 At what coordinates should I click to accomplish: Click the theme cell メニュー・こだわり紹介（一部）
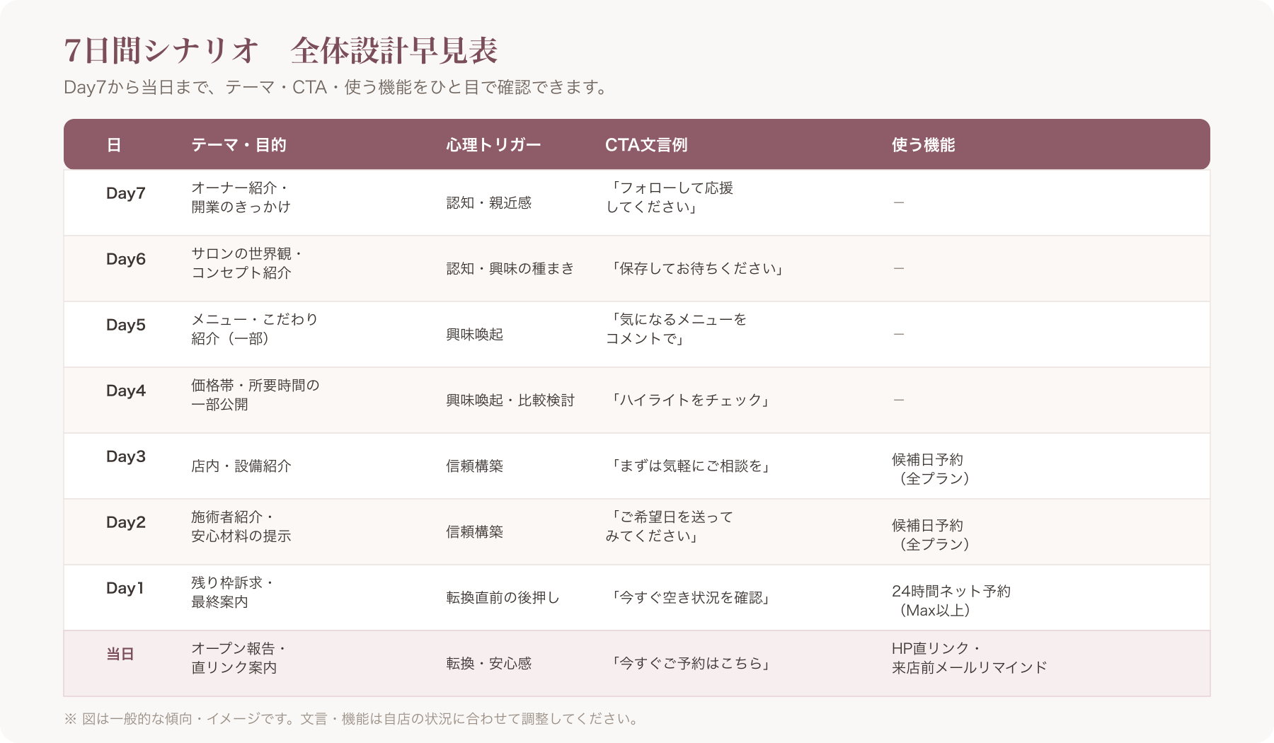pyautogui.click(x=255, y=329)
